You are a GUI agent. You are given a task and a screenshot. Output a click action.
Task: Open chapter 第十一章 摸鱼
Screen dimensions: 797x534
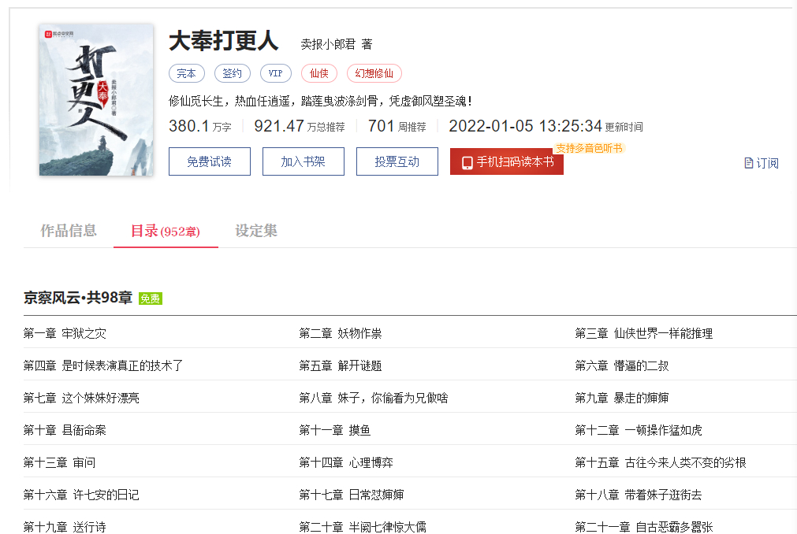tap(335, 430)
